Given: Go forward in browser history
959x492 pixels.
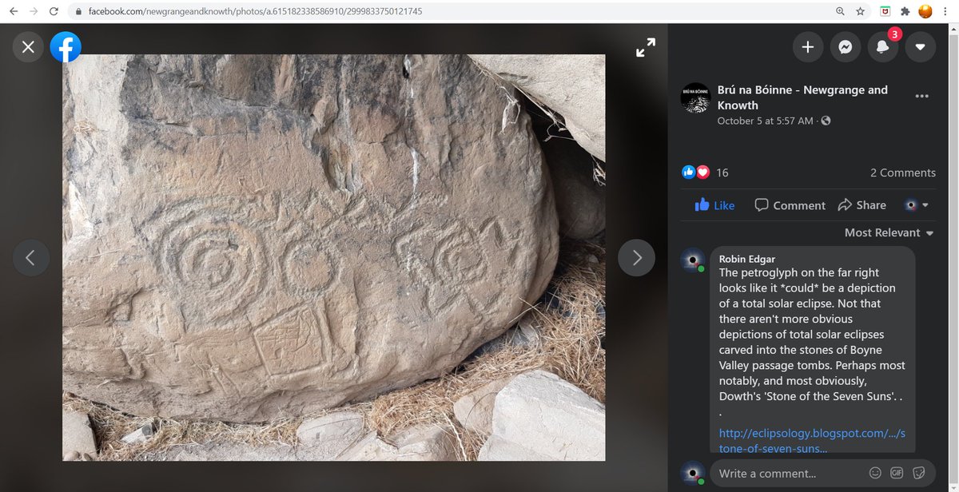Looking at the screenshot, I should 34,12.
